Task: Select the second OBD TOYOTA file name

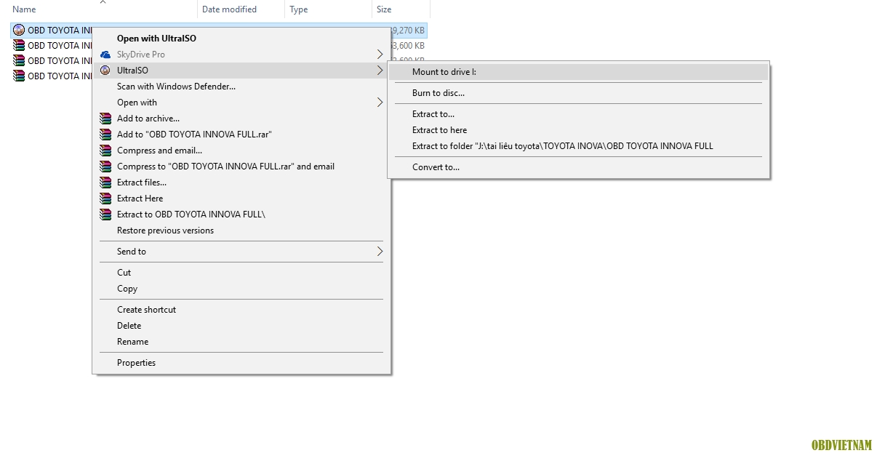Action: [59, 46]
